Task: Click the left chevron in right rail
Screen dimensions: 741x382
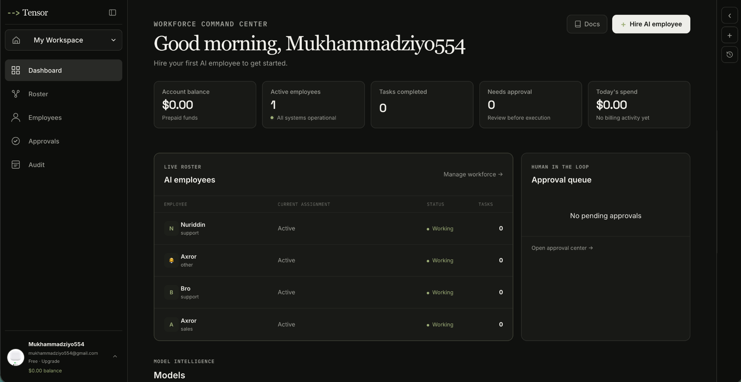Action: tap(729, 16)
